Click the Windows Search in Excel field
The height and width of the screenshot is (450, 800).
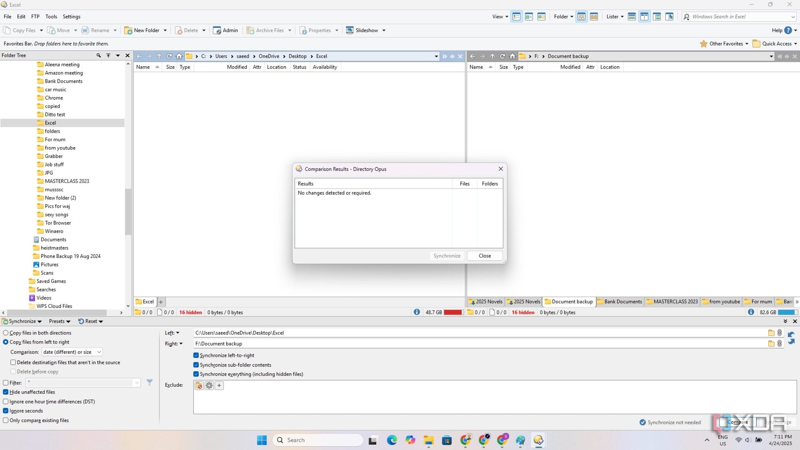click(739, 17)
